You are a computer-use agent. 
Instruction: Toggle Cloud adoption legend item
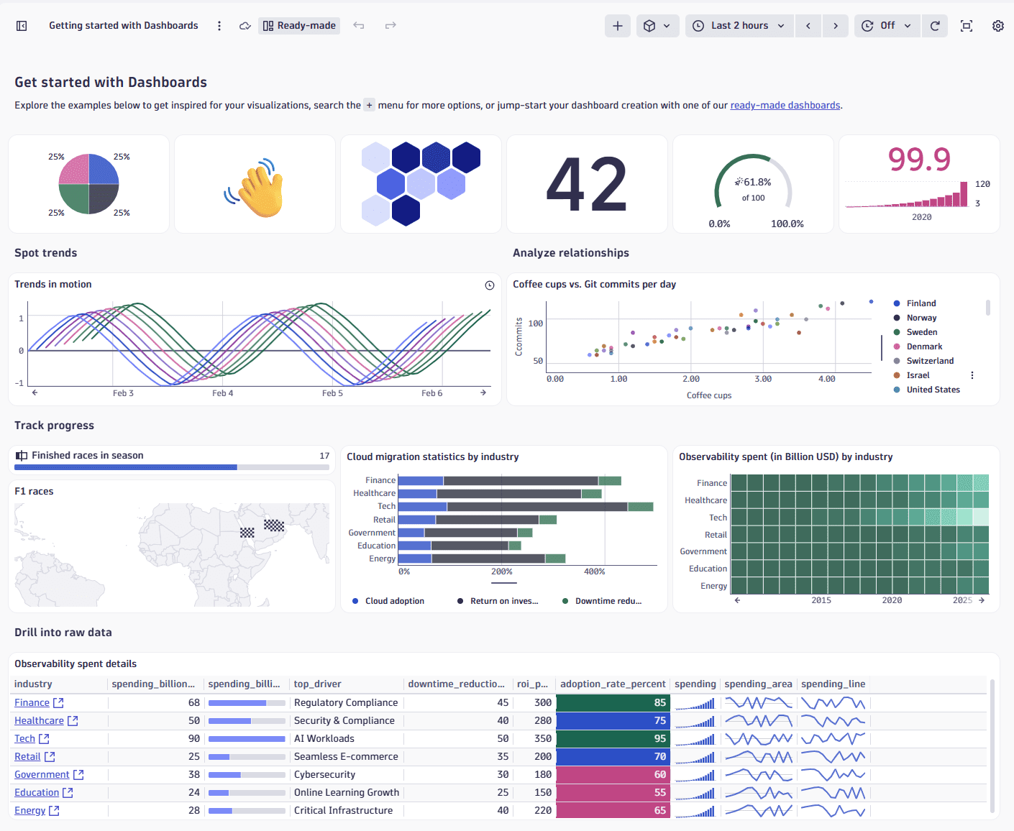coord(388,601)
